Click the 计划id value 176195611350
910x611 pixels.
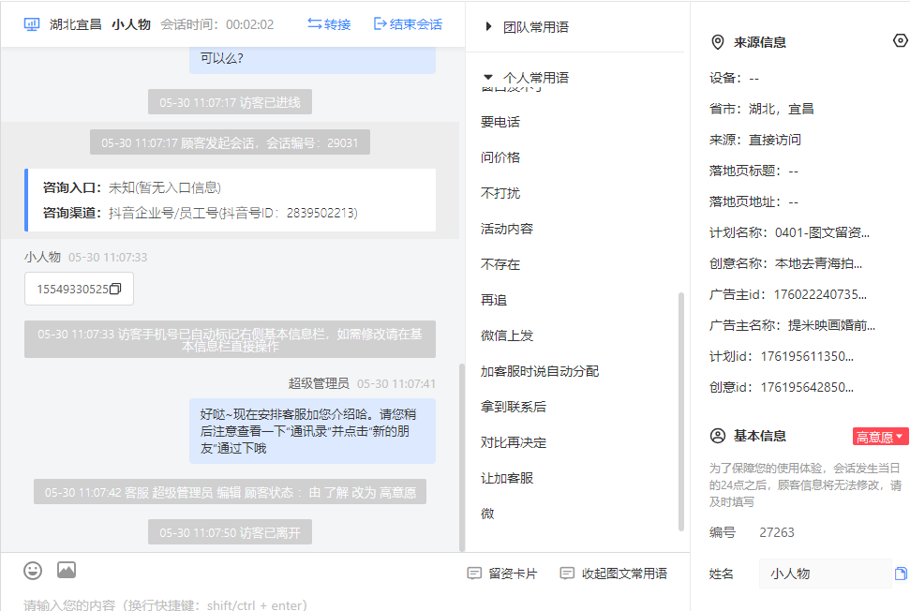point(807,356)
